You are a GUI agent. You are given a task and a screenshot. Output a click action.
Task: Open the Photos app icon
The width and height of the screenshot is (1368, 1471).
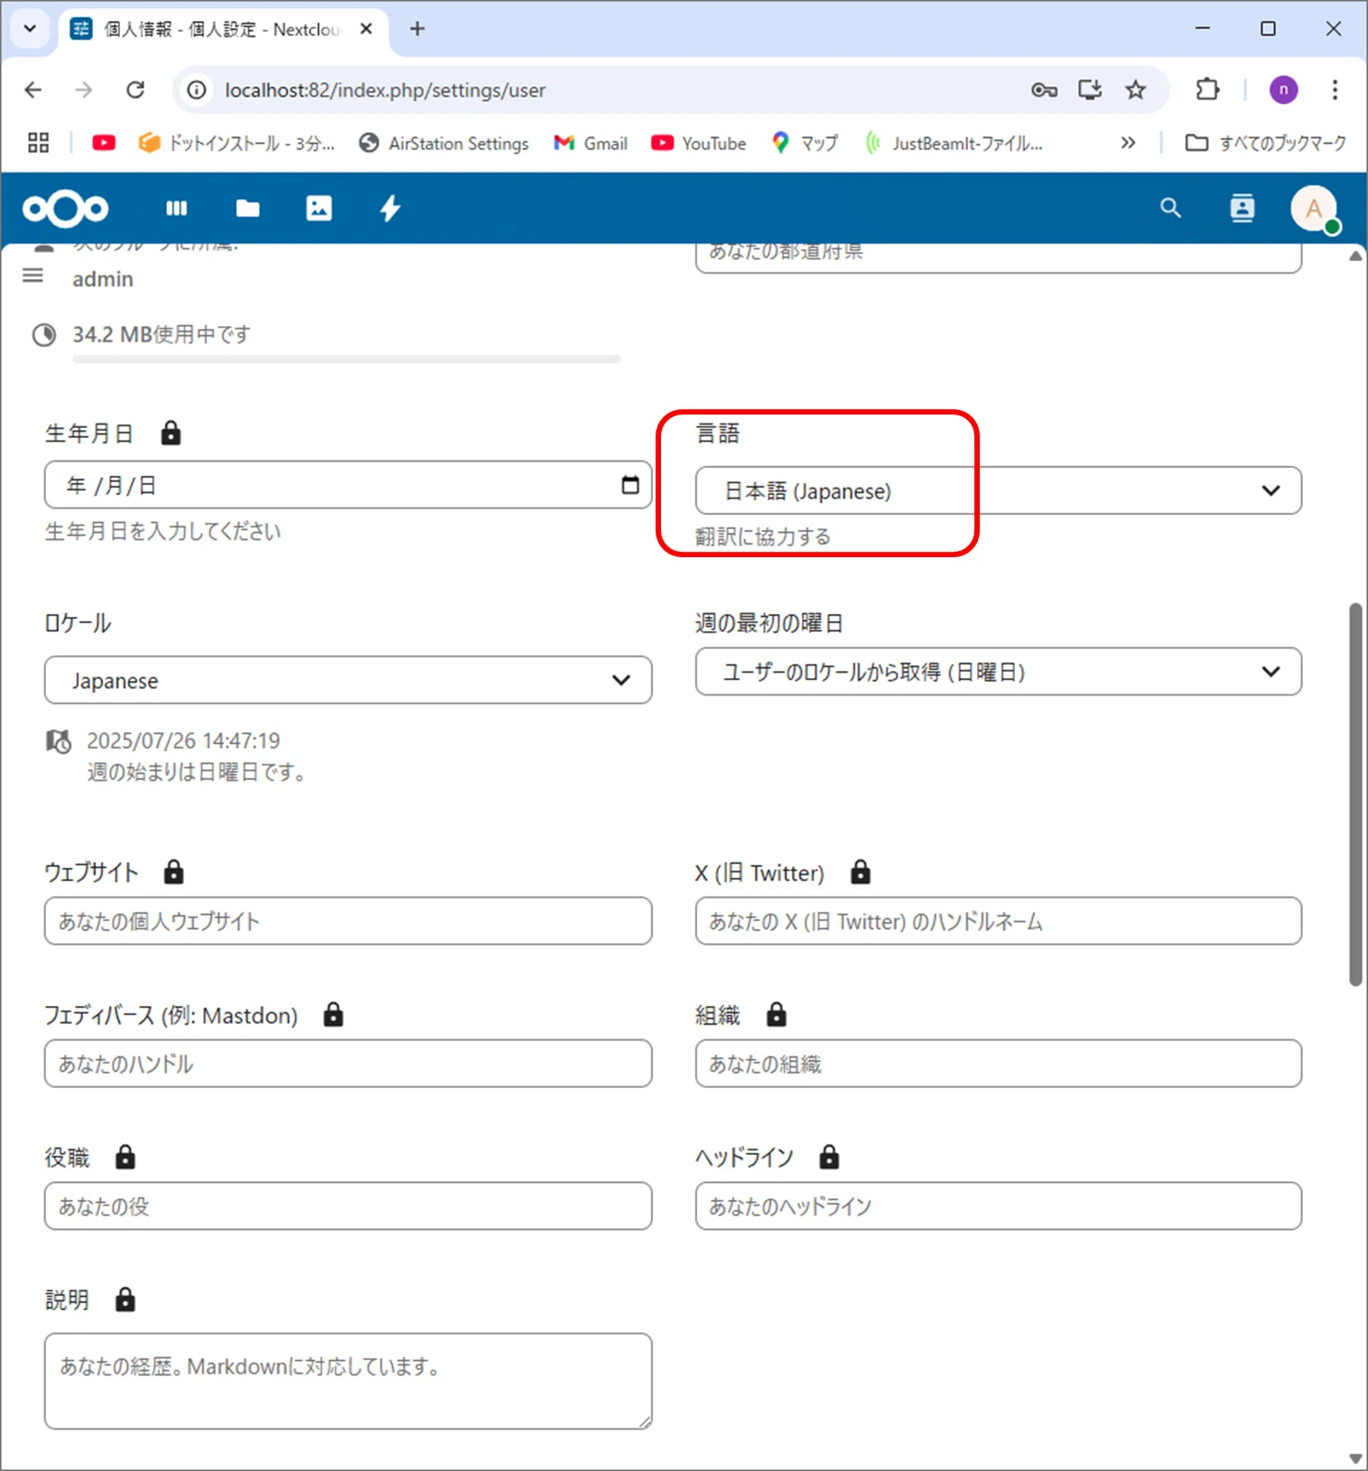click(x=319, y=209)
